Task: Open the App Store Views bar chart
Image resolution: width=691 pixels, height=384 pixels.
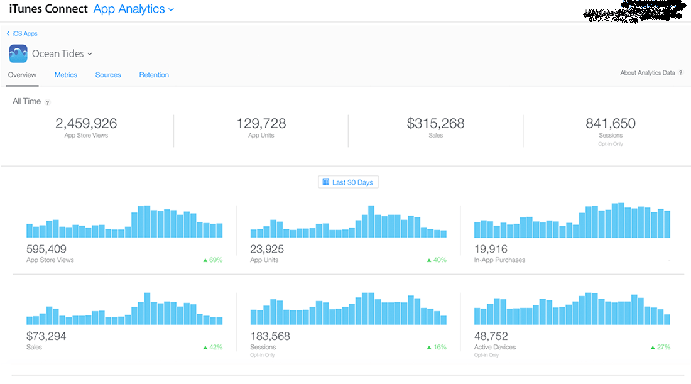Action: click(x=124, y=221)
